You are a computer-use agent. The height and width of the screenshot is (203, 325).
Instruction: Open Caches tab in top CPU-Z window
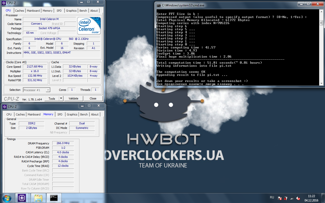20,11
